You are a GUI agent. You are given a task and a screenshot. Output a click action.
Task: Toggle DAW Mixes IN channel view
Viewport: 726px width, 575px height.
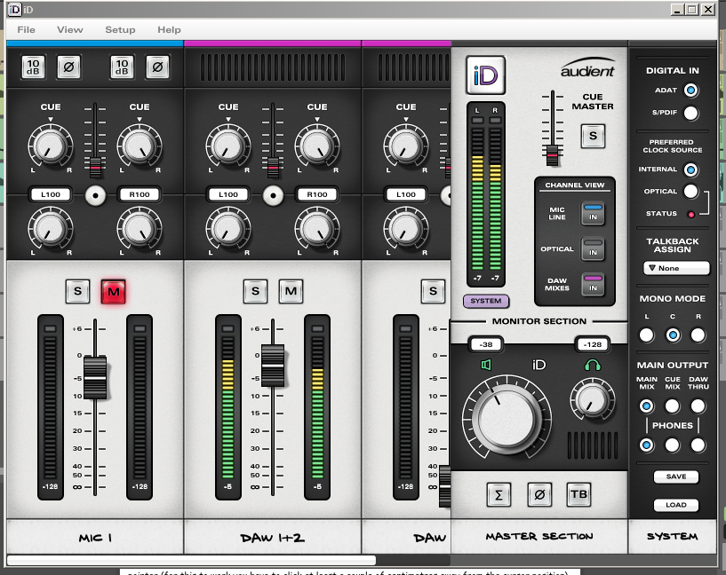[x=593, y=284]
